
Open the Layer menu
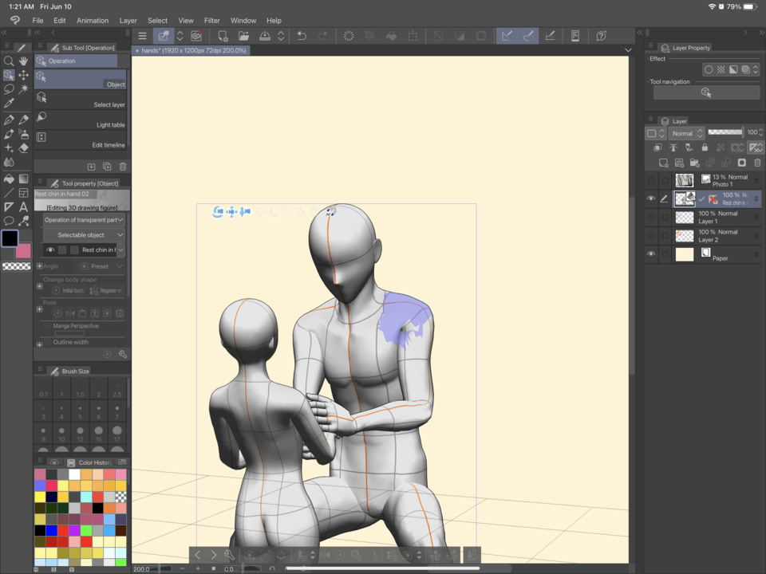coord(128,21)
